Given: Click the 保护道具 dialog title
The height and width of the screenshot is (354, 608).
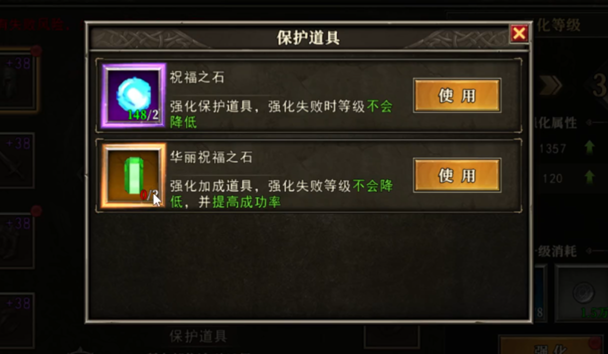Looking at the screenshot, I should click(x=308, y=37).
